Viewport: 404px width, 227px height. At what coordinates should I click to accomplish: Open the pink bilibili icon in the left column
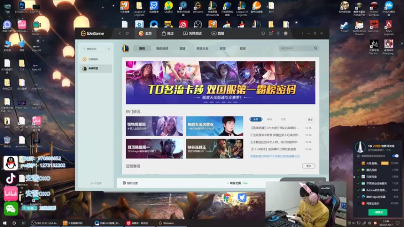pos(11,194)
